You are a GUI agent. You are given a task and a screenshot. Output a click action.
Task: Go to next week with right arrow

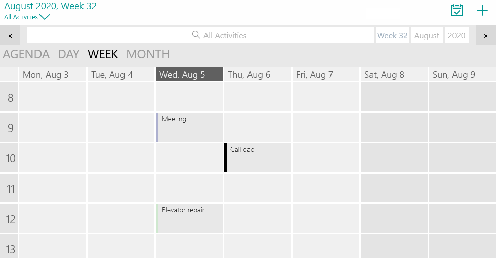(x=486, y=35)
